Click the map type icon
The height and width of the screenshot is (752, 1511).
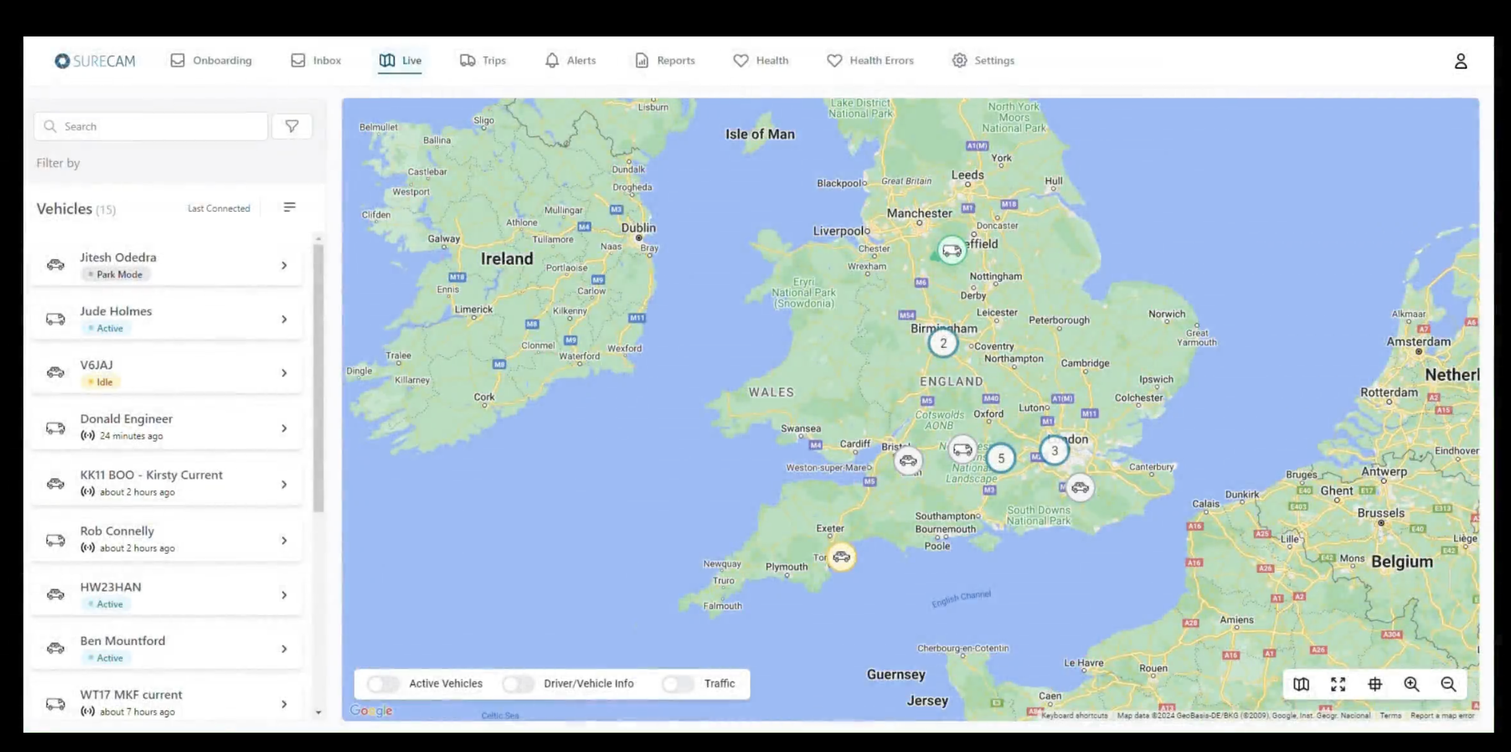(1301, 684)
